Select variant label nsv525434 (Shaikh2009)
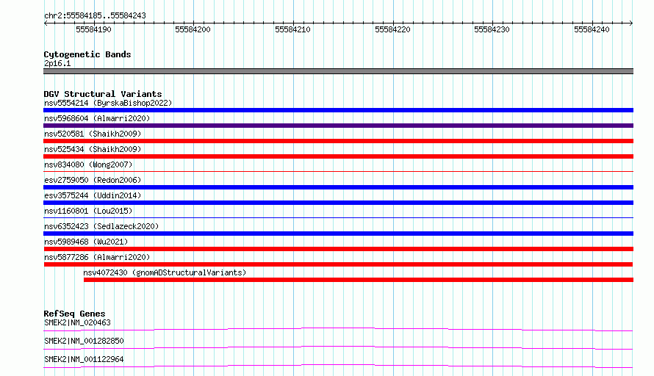 tap(93, 149)
